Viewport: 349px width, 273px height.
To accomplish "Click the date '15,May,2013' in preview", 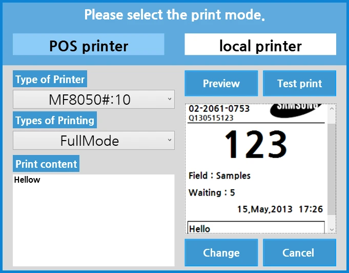I will point(264,209).
